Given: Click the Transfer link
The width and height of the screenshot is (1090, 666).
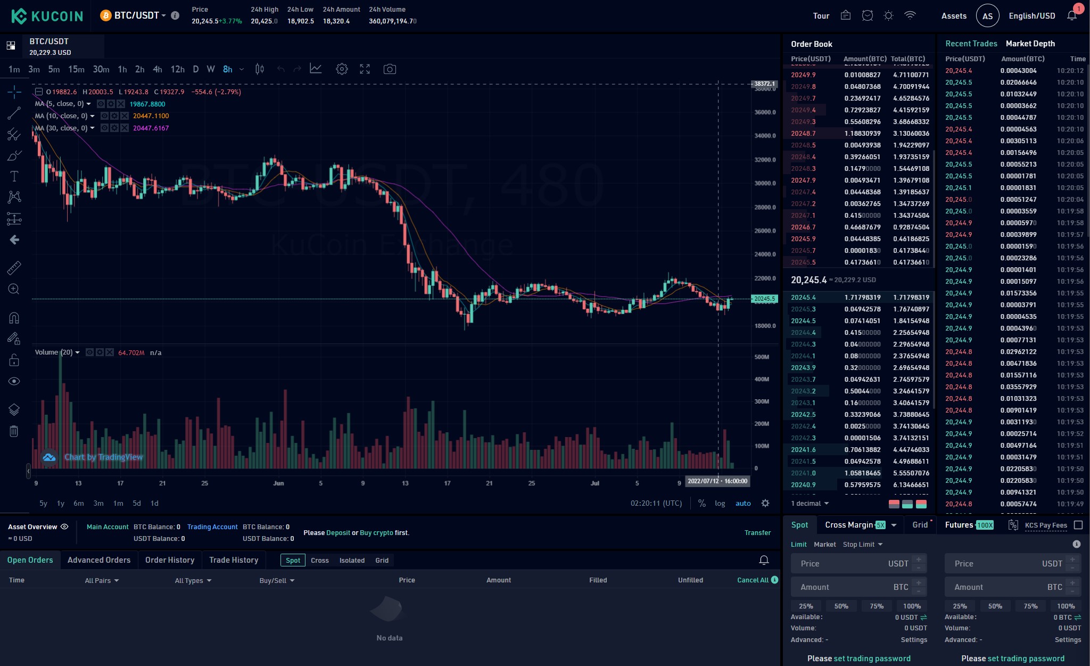Looking at the screenshot, I should pyautogui.click(x=757, y=532).
